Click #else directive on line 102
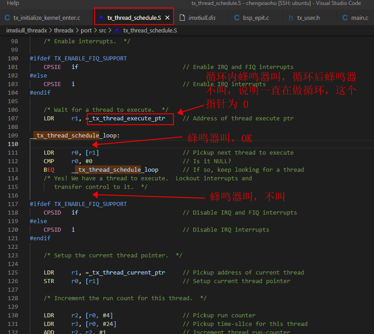The image size is (374, 334). tap(38, 76)
